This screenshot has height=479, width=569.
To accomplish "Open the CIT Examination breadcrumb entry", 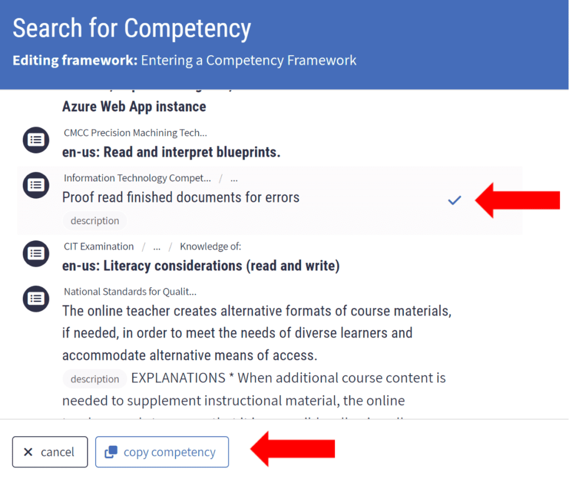I will 98,246.
